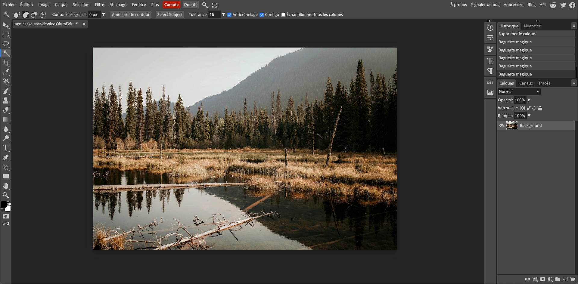Collapse the right panel column arrows
The width and height of the screenshot is (578, 284).
coord(538,21)
